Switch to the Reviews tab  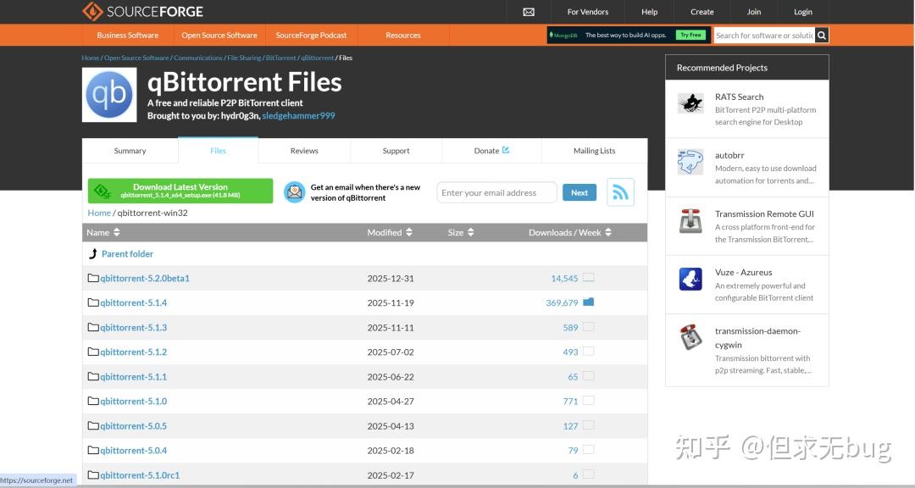click(x=304, y=151)
